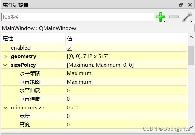
Task: Close the property editor panel
Action: click(190, 5)
